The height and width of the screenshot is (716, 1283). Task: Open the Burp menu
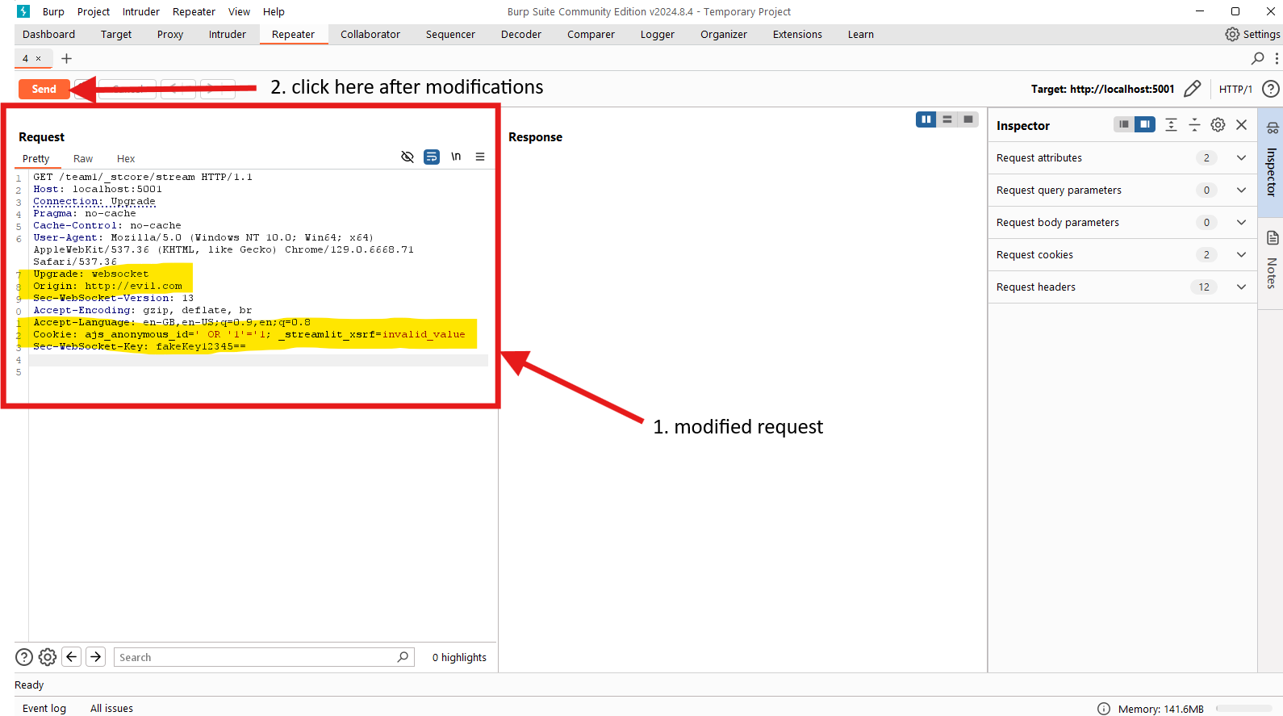pos(53,11)
